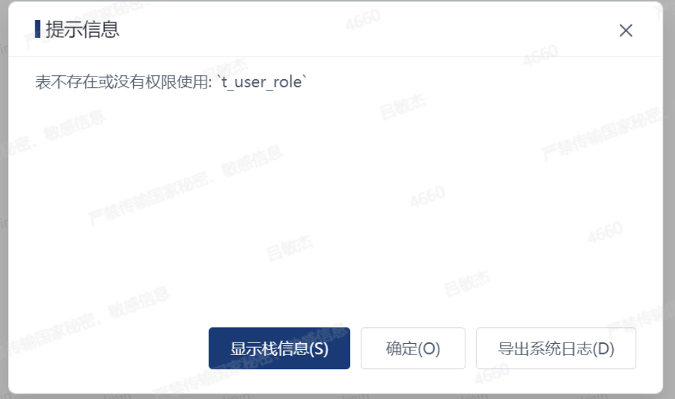Viewport: 675px width, 399px height.
Task: Click the blue bar beside 提示信息 title
Action: (37, 29)
